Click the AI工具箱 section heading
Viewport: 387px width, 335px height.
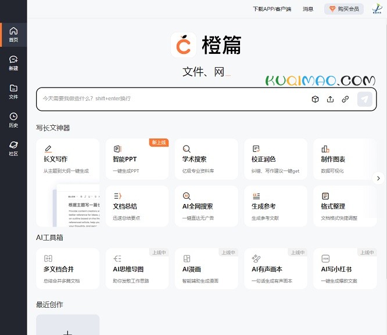point(49,238)
